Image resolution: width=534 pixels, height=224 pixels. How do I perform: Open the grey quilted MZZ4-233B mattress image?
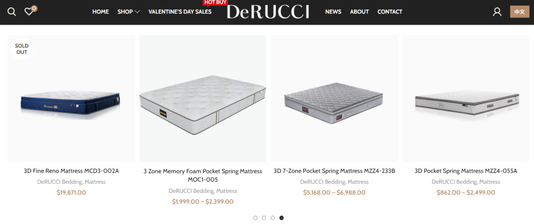[x=334, y=98]
